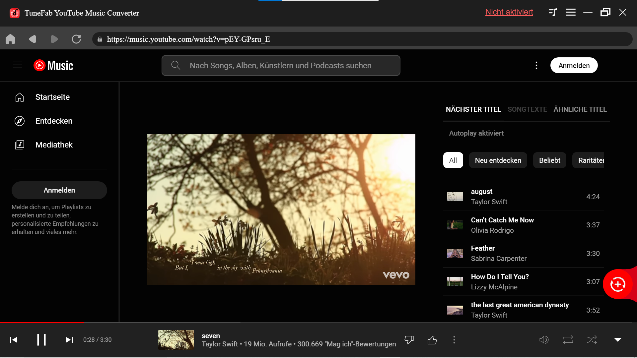This screenshot has width=637, height=358.
Task: Click the august track thumbnail
Action: tap(455, 197)
